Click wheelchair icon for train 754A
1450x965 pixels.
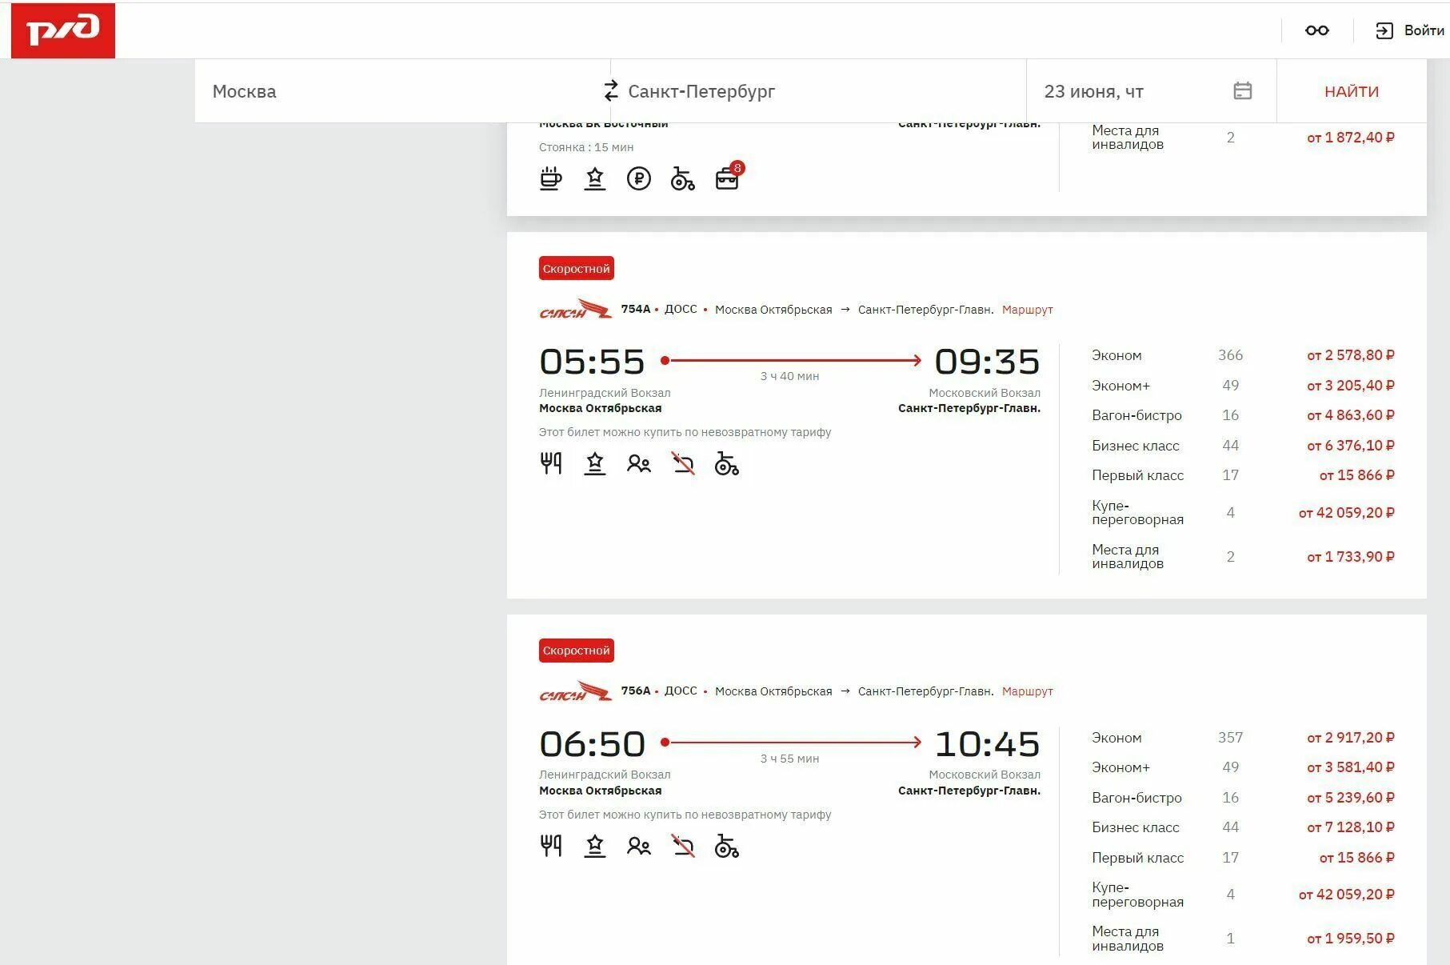[x=726, y=463]
